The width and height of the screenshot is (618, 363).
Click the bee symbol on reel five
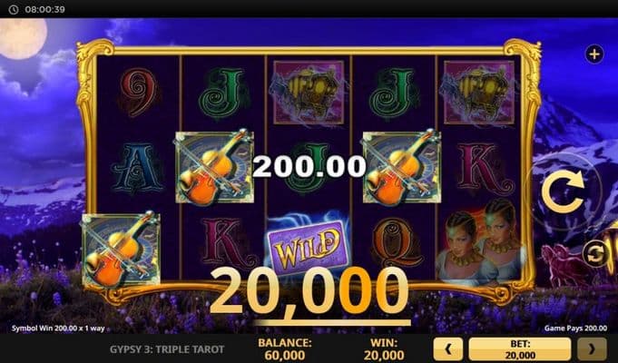click(x=479, y=93)
